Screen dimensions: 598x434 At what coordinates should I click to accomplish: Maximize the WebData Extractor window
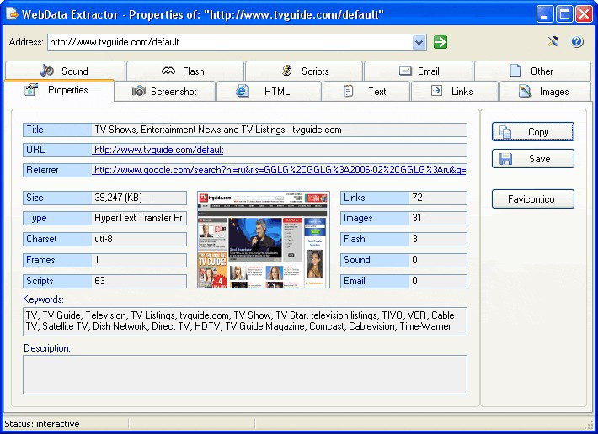point(564,14)
